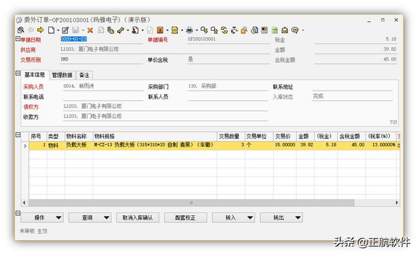
Task: Open the 转出 button dropdown arrow
Action: 298,218
